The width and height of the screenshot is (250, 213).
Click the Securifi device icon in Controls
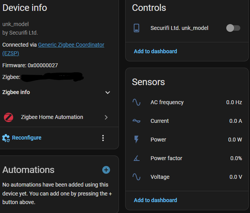[136, 28]
